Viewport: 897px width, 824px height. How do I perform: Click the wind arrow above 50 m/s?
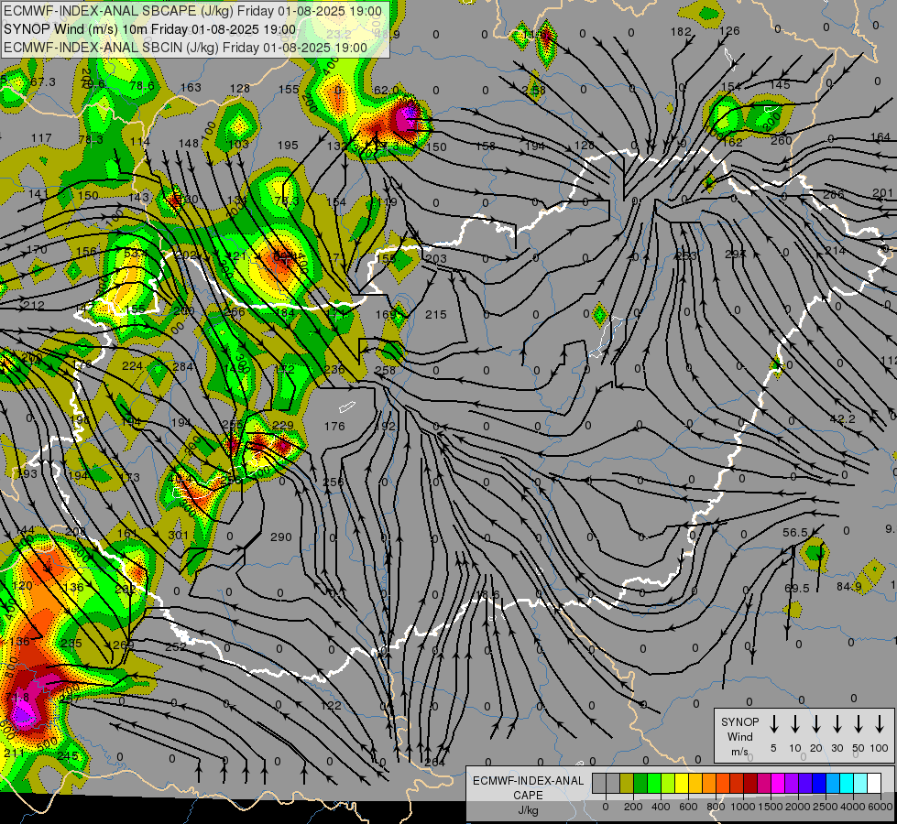click(x=859, y=724)
